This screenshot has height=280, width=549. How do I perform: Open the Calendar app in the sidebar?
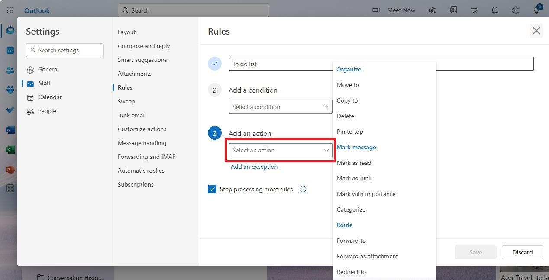click(x=10, y=50)
